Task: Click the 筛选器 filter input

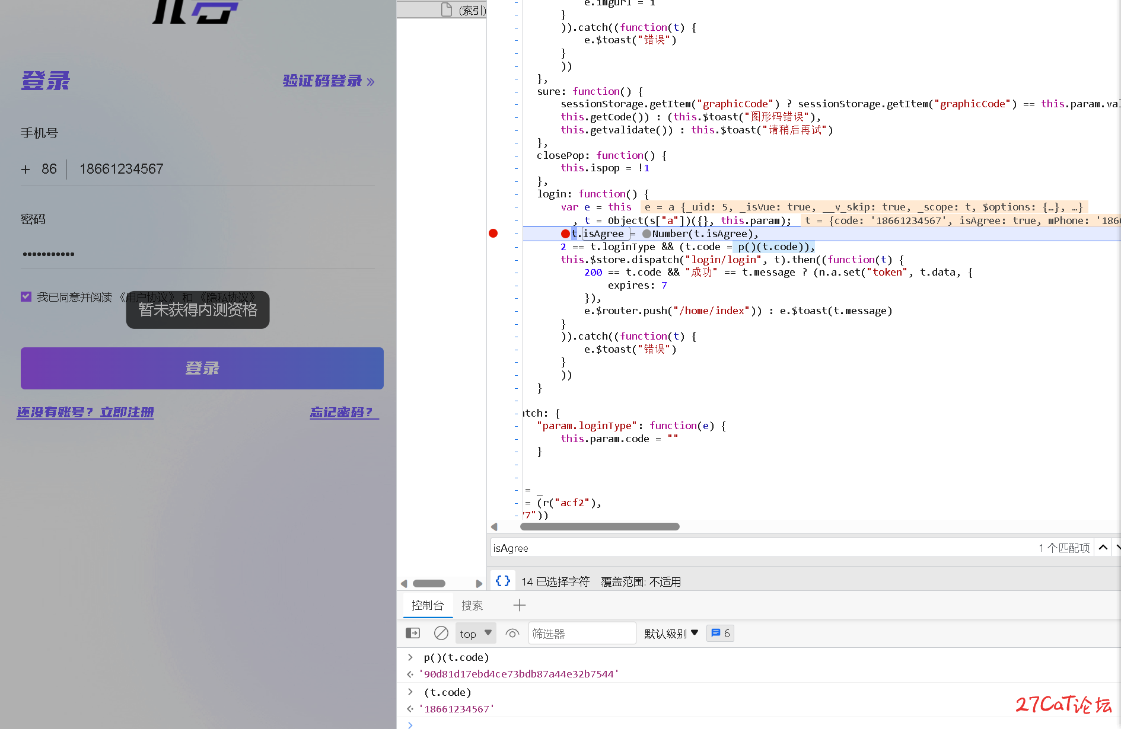Action: (582, 633)
